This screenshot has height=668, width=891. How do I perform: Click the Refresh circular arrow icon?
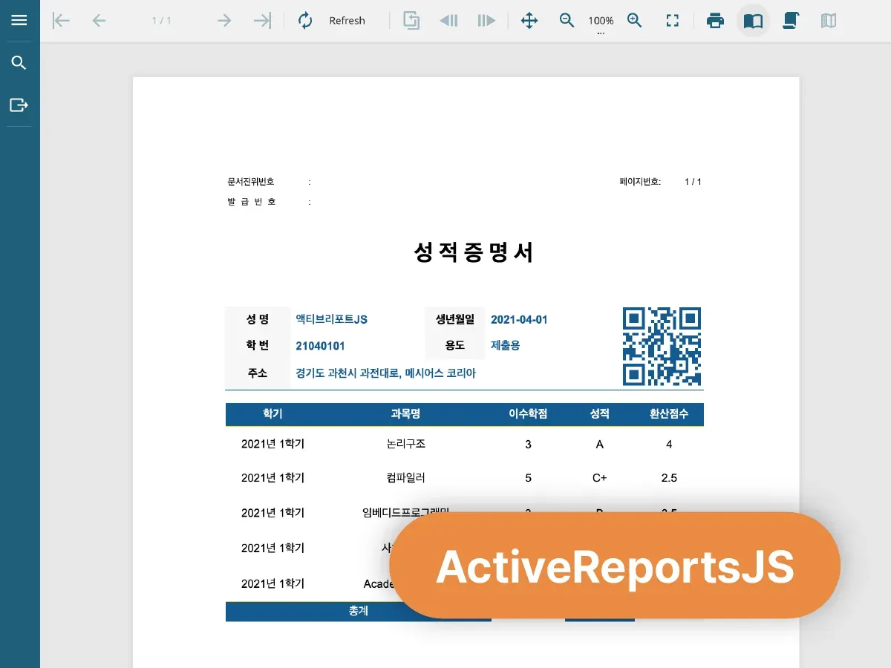point(305,21)
